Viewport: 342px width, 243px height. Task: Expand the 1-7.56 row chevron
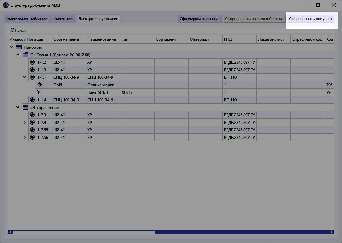[x=24, y=137]
